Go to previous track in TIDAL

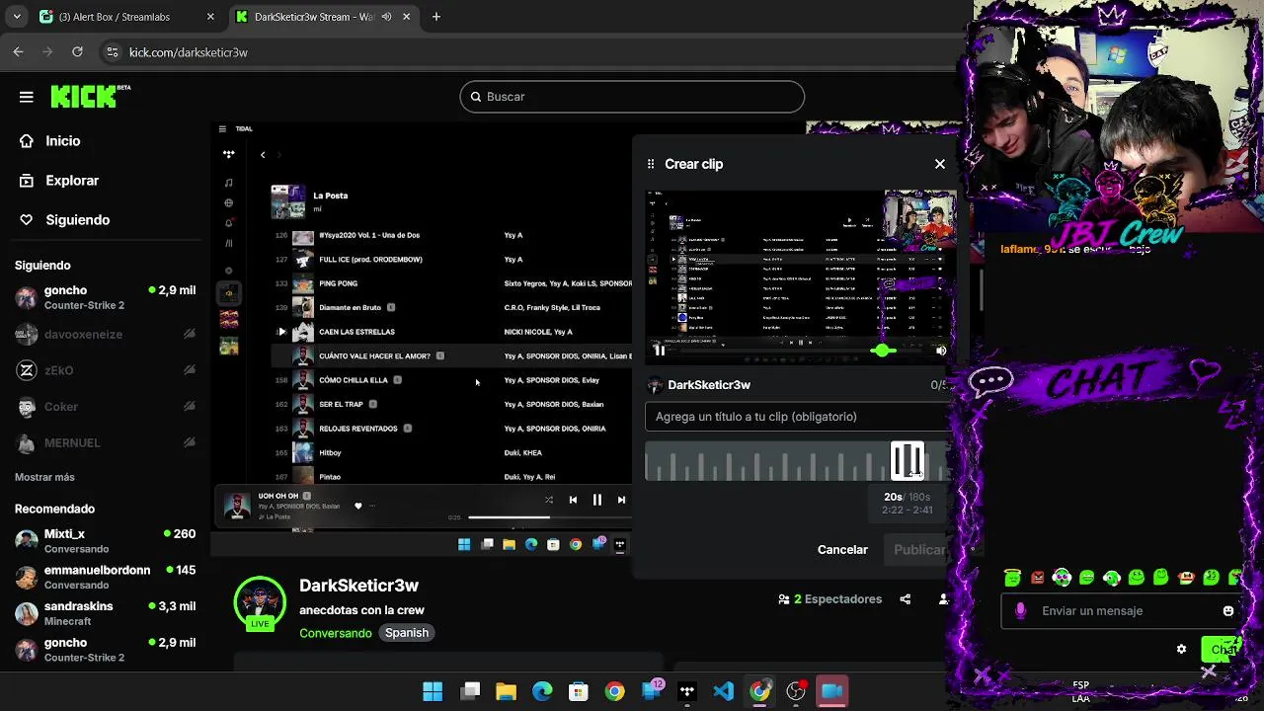573,500
